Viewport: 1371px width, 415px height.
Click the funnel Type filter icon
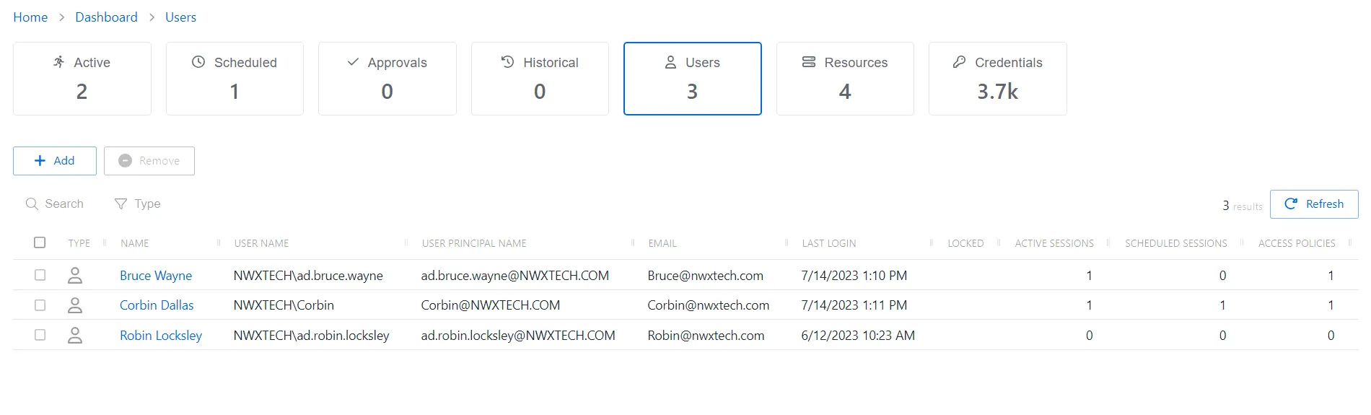tap(121, 204)
